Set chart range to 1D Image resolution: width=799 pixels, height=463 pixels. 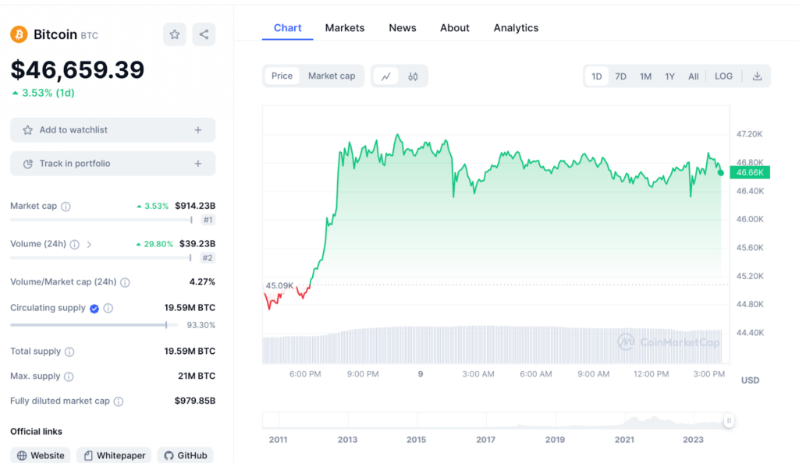(x=597, y=76)
